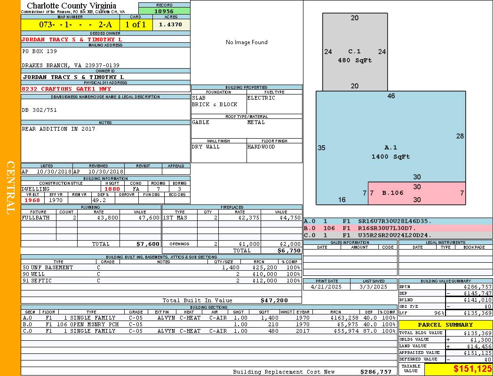Click the '1 of 1' card indicator

point(136,24)
